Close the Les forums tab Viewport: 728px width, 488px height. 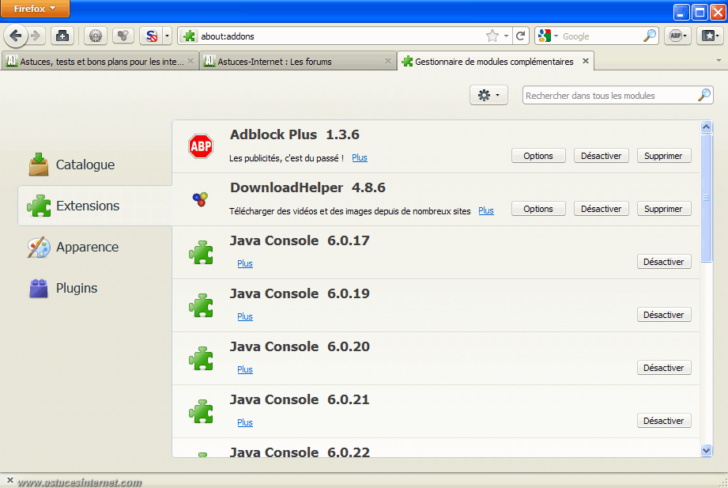387,61
